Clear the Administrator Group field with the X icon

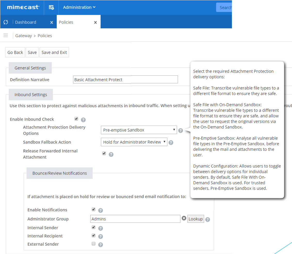(x=184, y=218)
